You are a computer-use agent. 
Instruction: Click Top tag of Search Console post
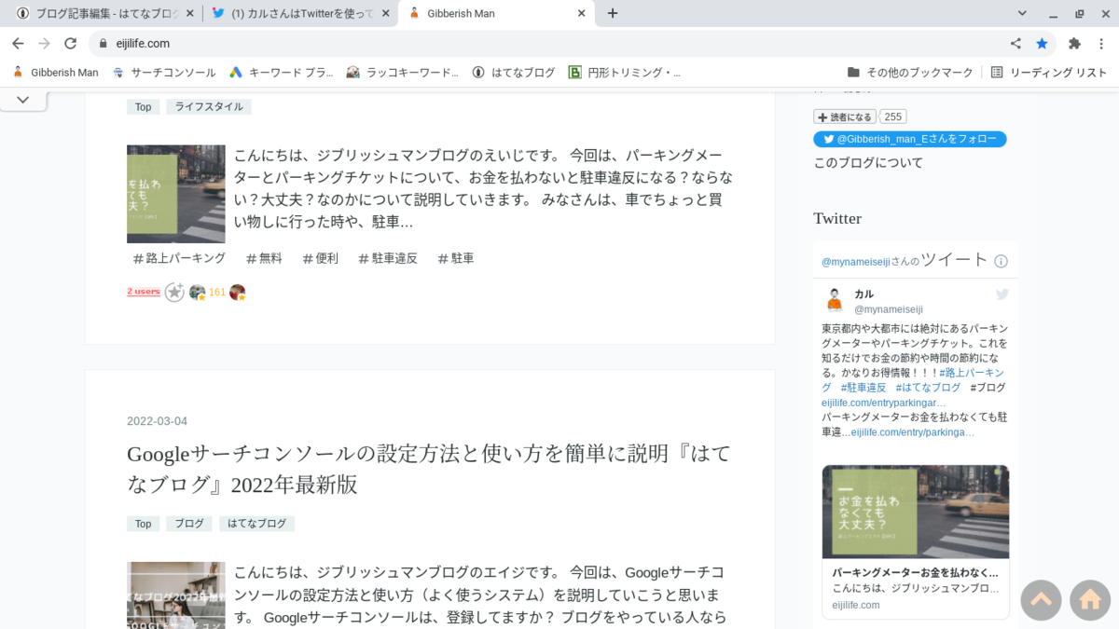coord(143,524)
